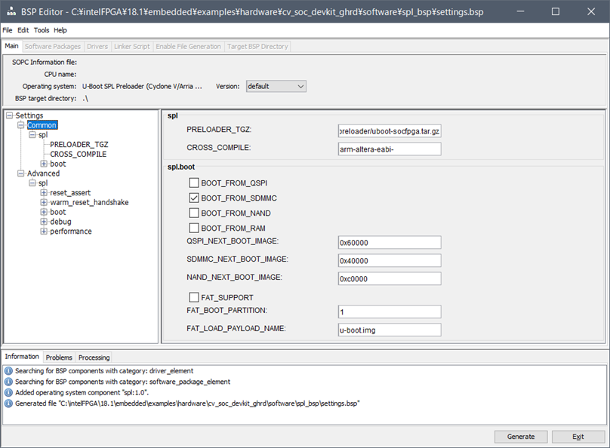This screenshot has width=610, height=448.
Task: Click the BSP Editor title bar icon
Action: pos(11,12)
